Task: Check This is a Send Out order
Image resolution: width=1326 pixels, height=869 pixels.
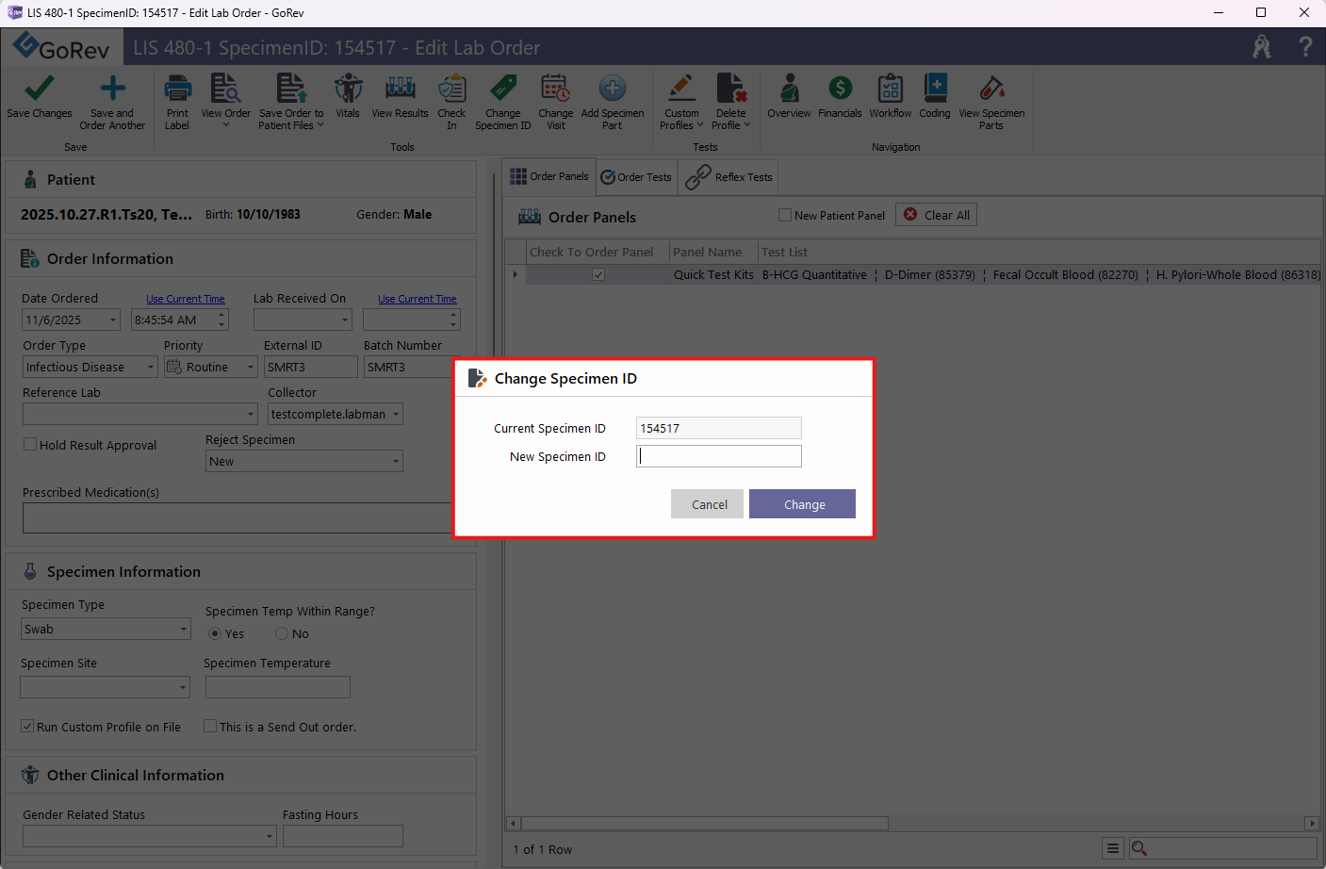Action: [211, 727]
